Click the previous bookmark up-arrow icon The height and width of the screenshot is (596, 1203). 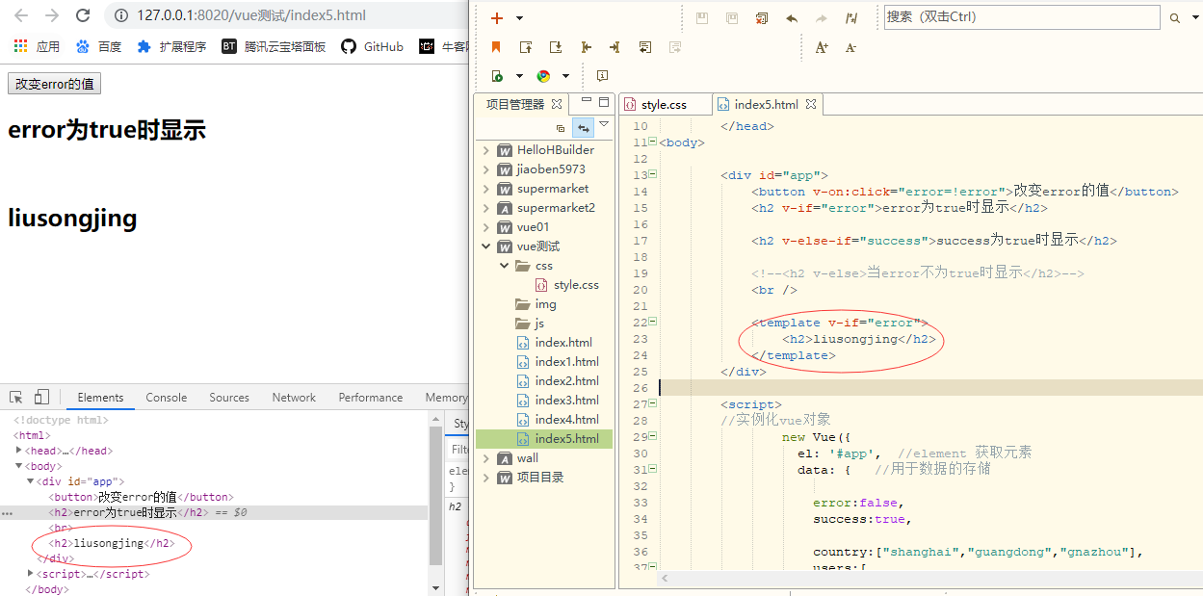(x=526, y=47)
